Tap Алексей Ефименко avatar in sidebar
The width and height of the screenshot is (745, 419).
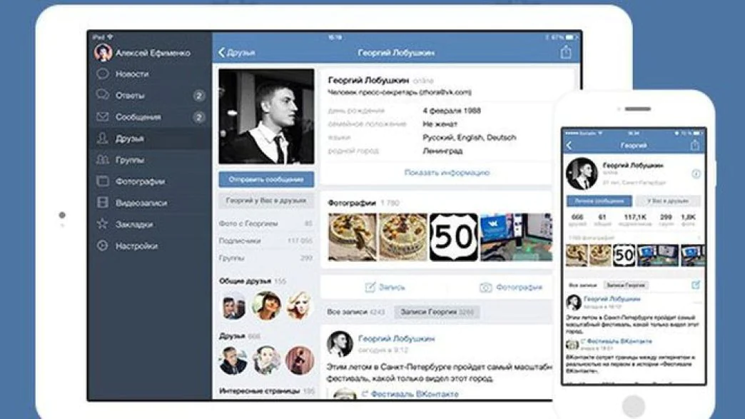tap(103, 52)
